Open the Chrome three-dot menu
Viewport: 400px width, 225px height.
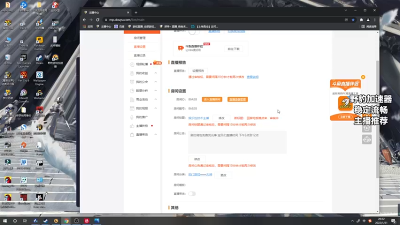374,20
